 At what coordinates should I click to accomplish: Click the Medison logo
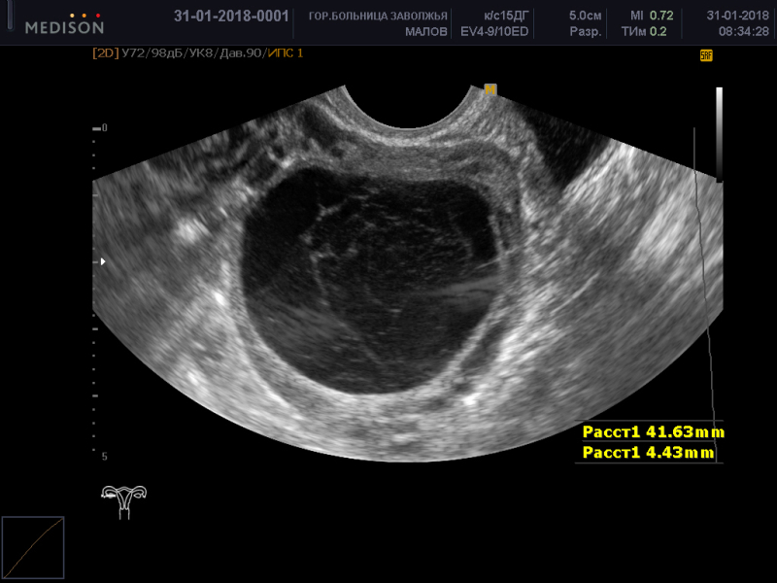[x=64, y=24]
